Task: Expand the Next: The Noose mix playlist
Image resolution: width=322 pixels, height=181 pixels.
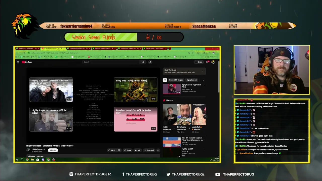Action: 203,71
